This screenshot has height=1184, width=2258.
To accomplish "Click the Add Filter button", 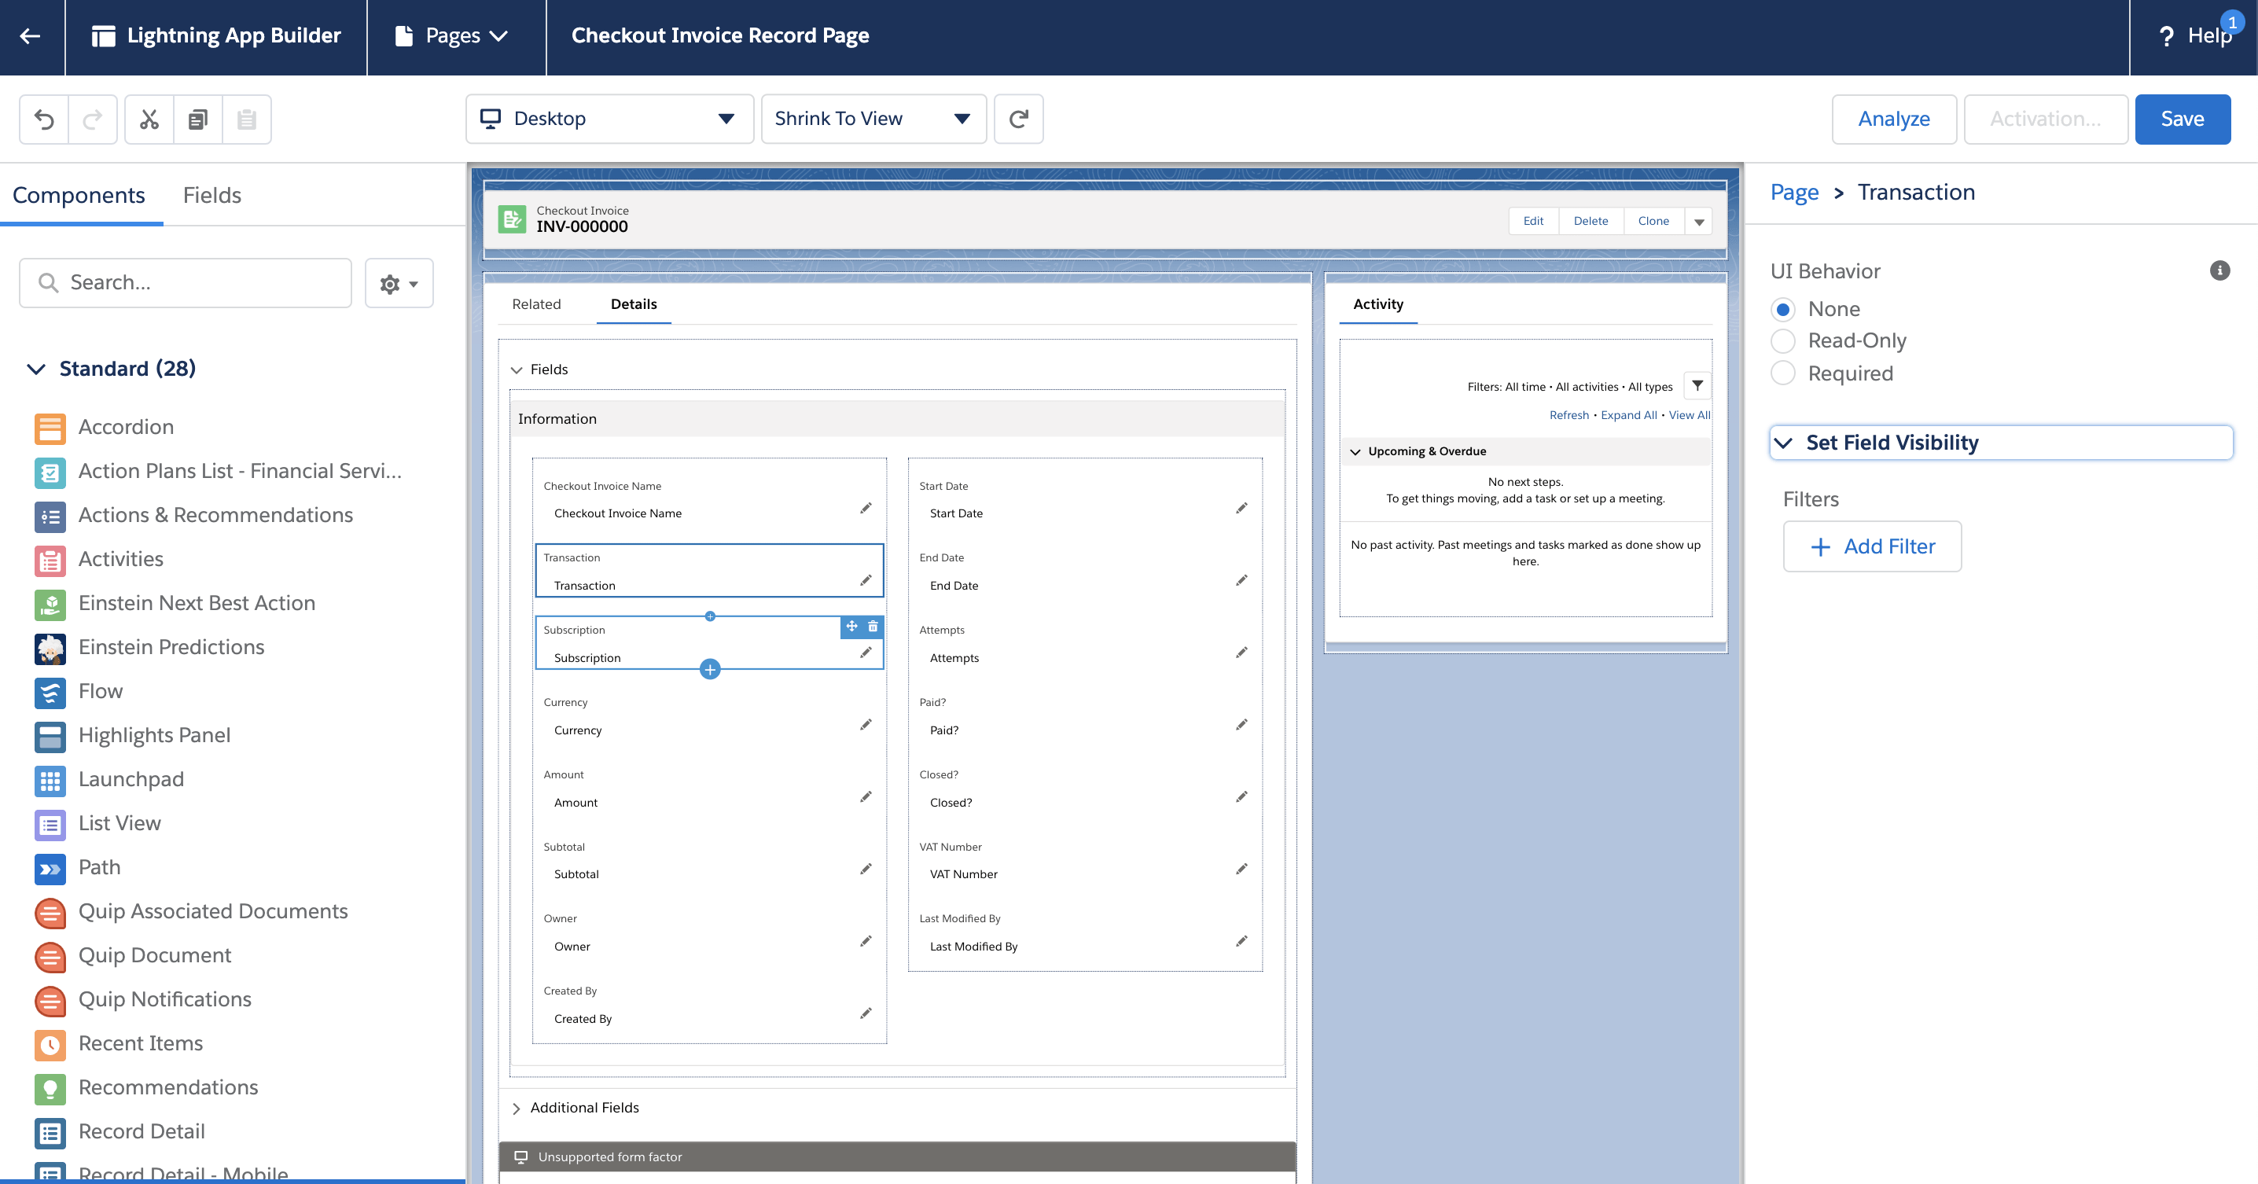I will pyautogui.click(x=1872, y=547).
